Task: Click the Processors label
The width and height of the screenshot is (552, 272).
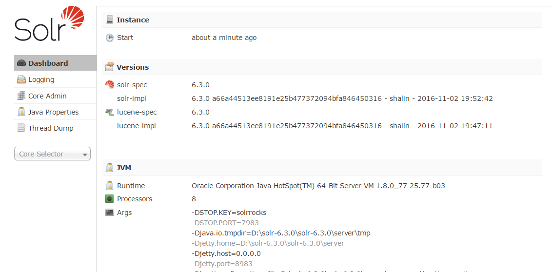Action: tap(135, 199)
